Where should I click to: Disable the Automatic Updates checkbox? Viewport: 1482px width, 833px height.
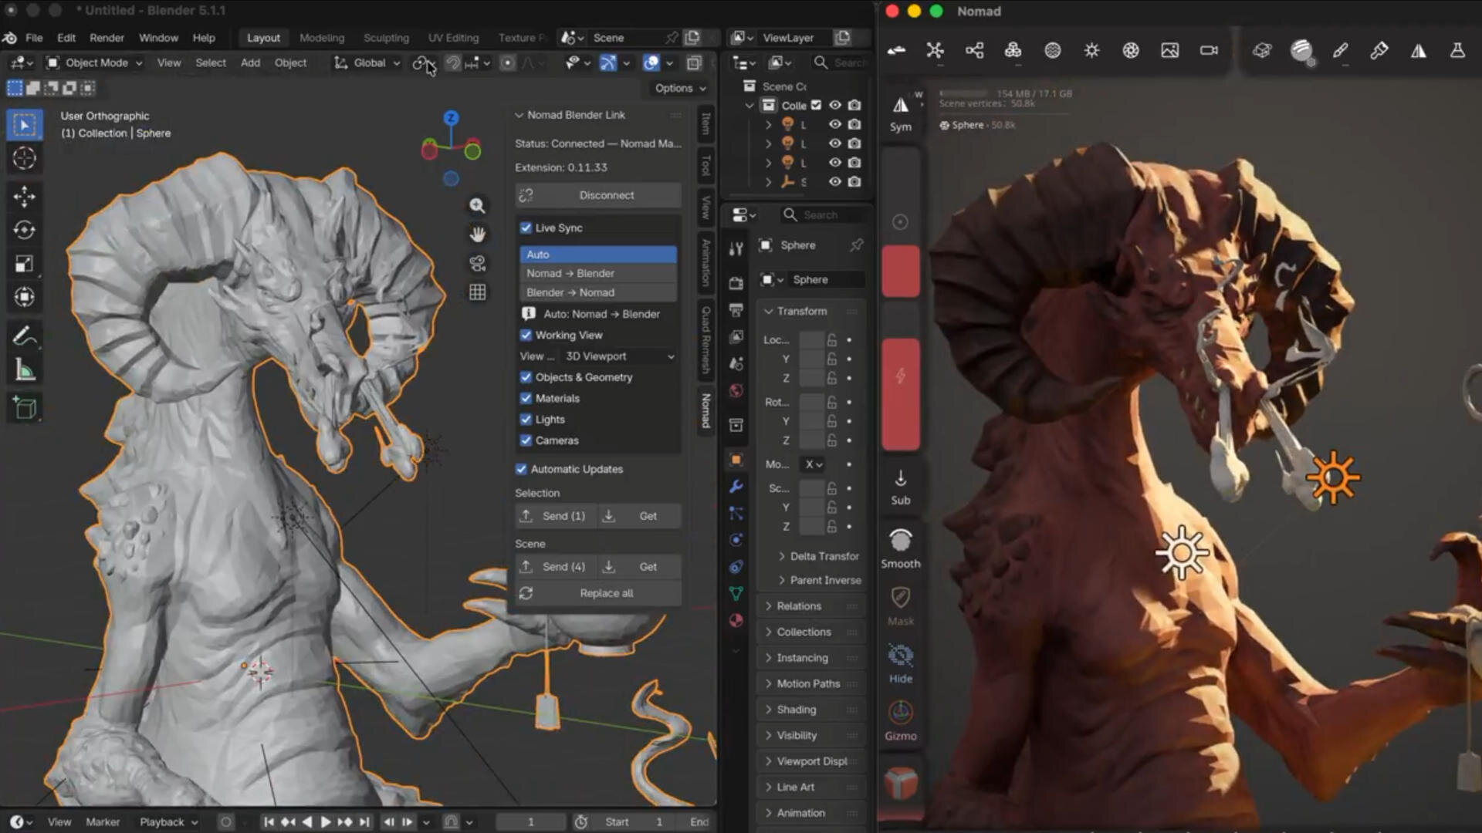(521, 469)
